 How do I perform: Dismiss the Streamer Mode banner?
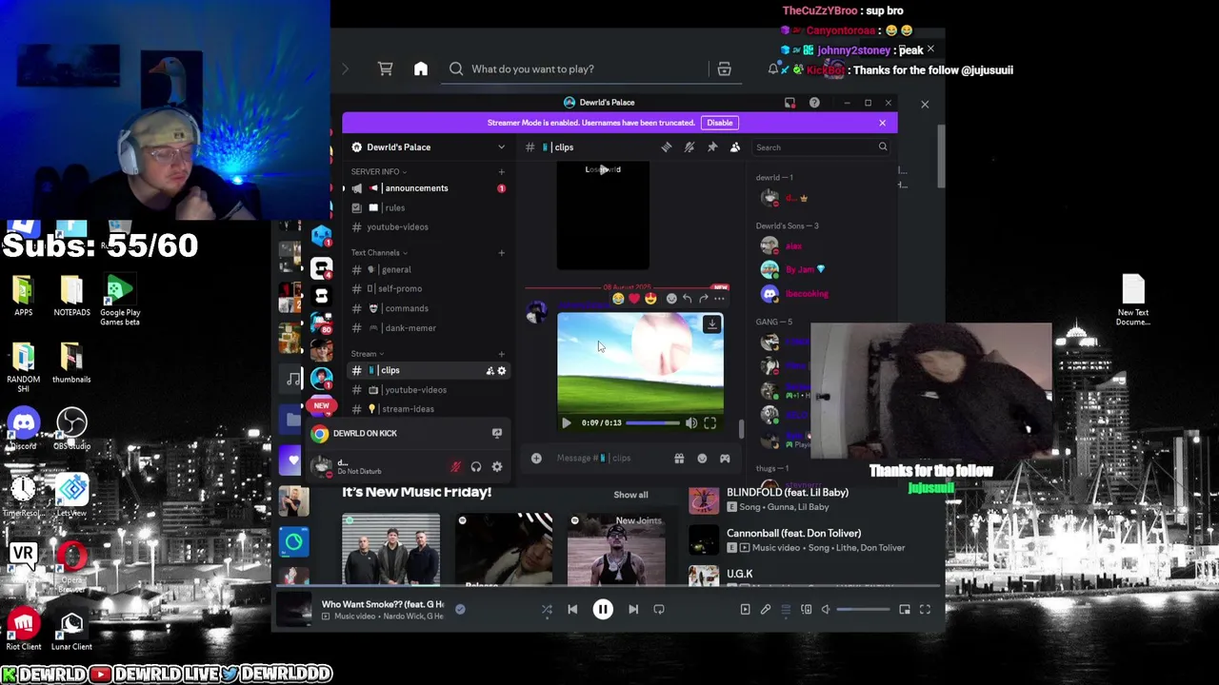pos(882,123)
